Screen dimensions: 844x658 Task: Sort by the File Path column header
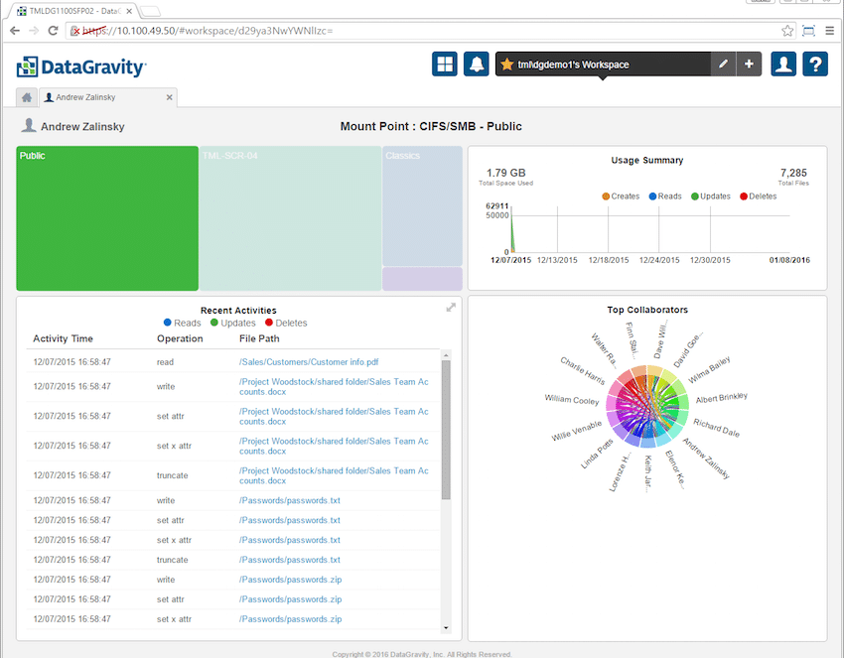click(259, 339)
